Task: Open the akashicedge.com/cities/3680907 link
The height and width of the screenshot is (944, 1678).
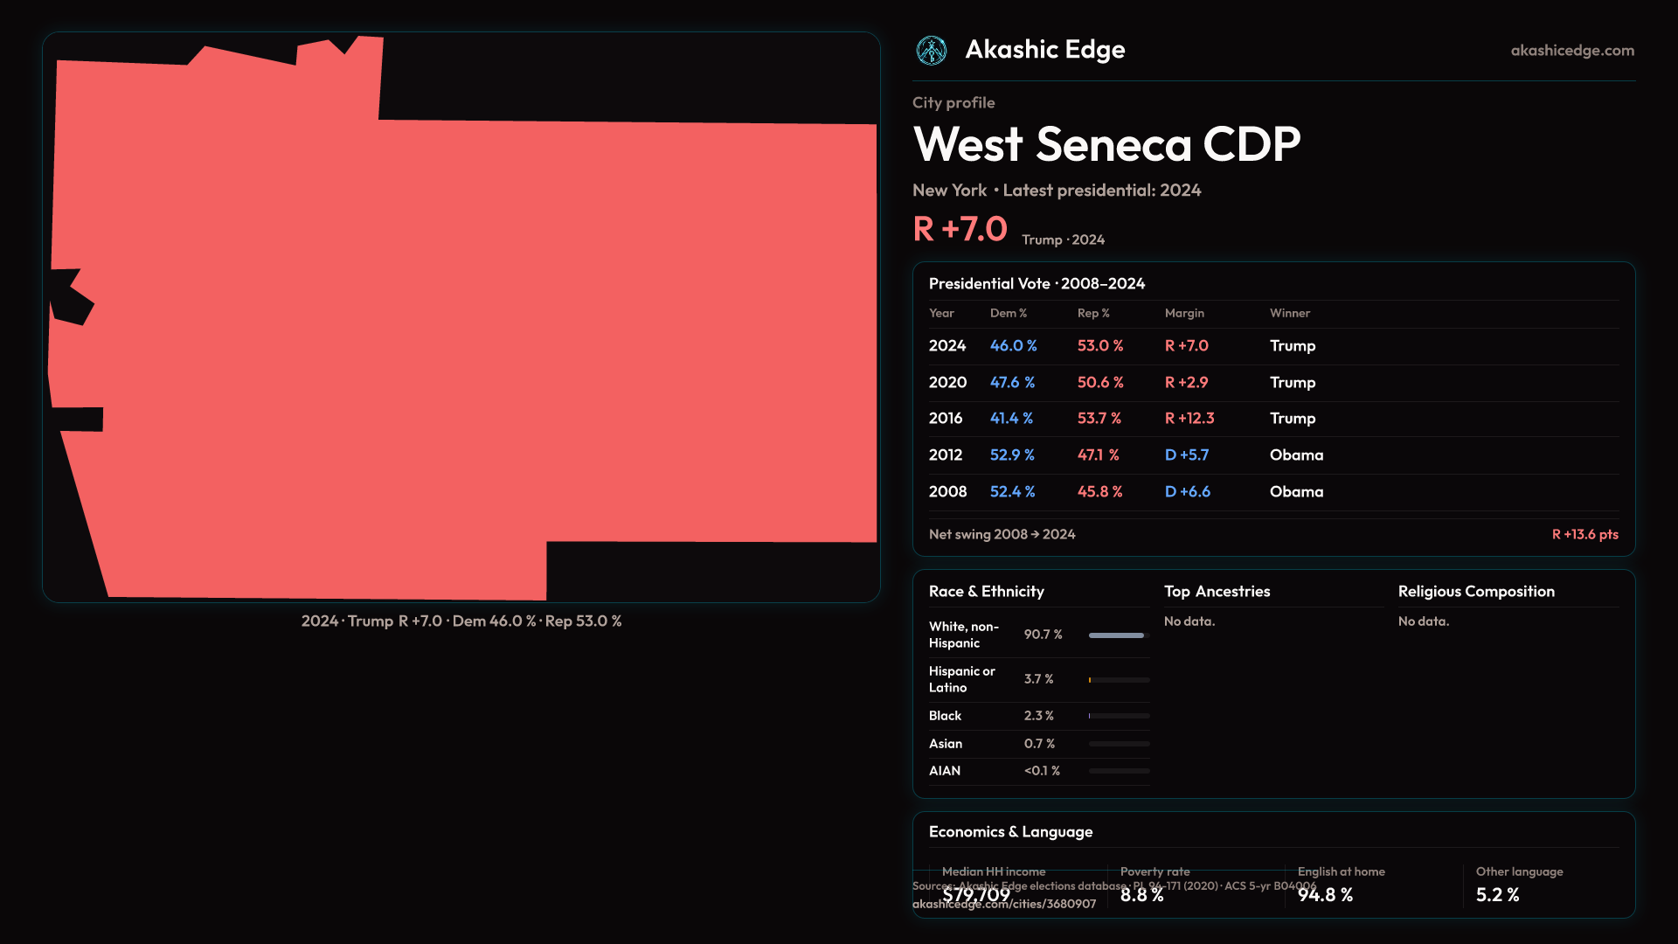Action: 1003,905
